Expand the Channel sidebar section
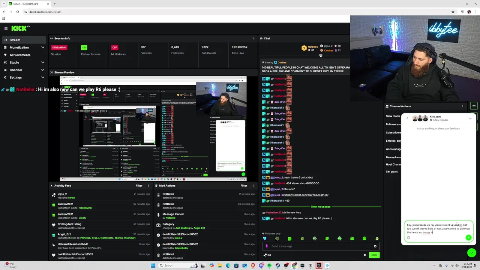Screen dimensions: 480x270 pos(23,70)
